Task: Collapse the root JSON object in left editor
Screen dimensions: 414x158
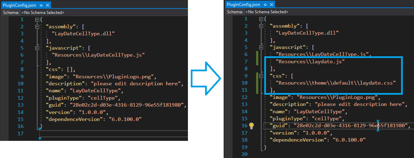Action: click(37, 20)
